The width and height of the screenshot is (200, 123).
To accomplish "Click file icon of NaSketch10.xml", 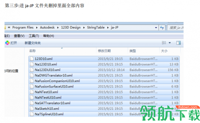I will (x=32, y=109).
